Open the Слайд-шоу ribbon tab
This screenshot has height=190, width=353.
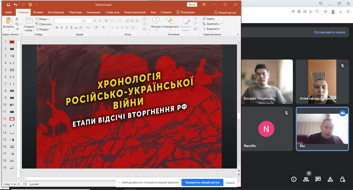click(x=112, y=12)
